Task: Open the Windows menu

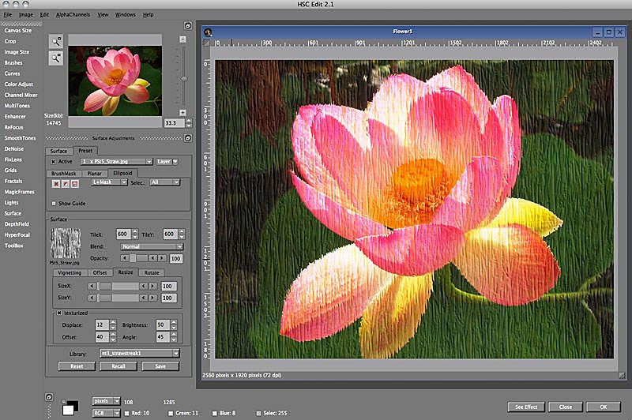Action: pyautogui.click(x=126, y=14)
